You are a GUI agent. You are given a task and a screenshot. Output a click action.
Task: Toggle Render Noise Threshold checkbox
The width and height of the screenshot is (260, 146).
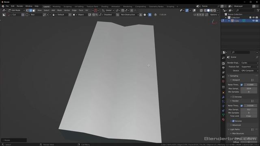[x=242, y=105]
